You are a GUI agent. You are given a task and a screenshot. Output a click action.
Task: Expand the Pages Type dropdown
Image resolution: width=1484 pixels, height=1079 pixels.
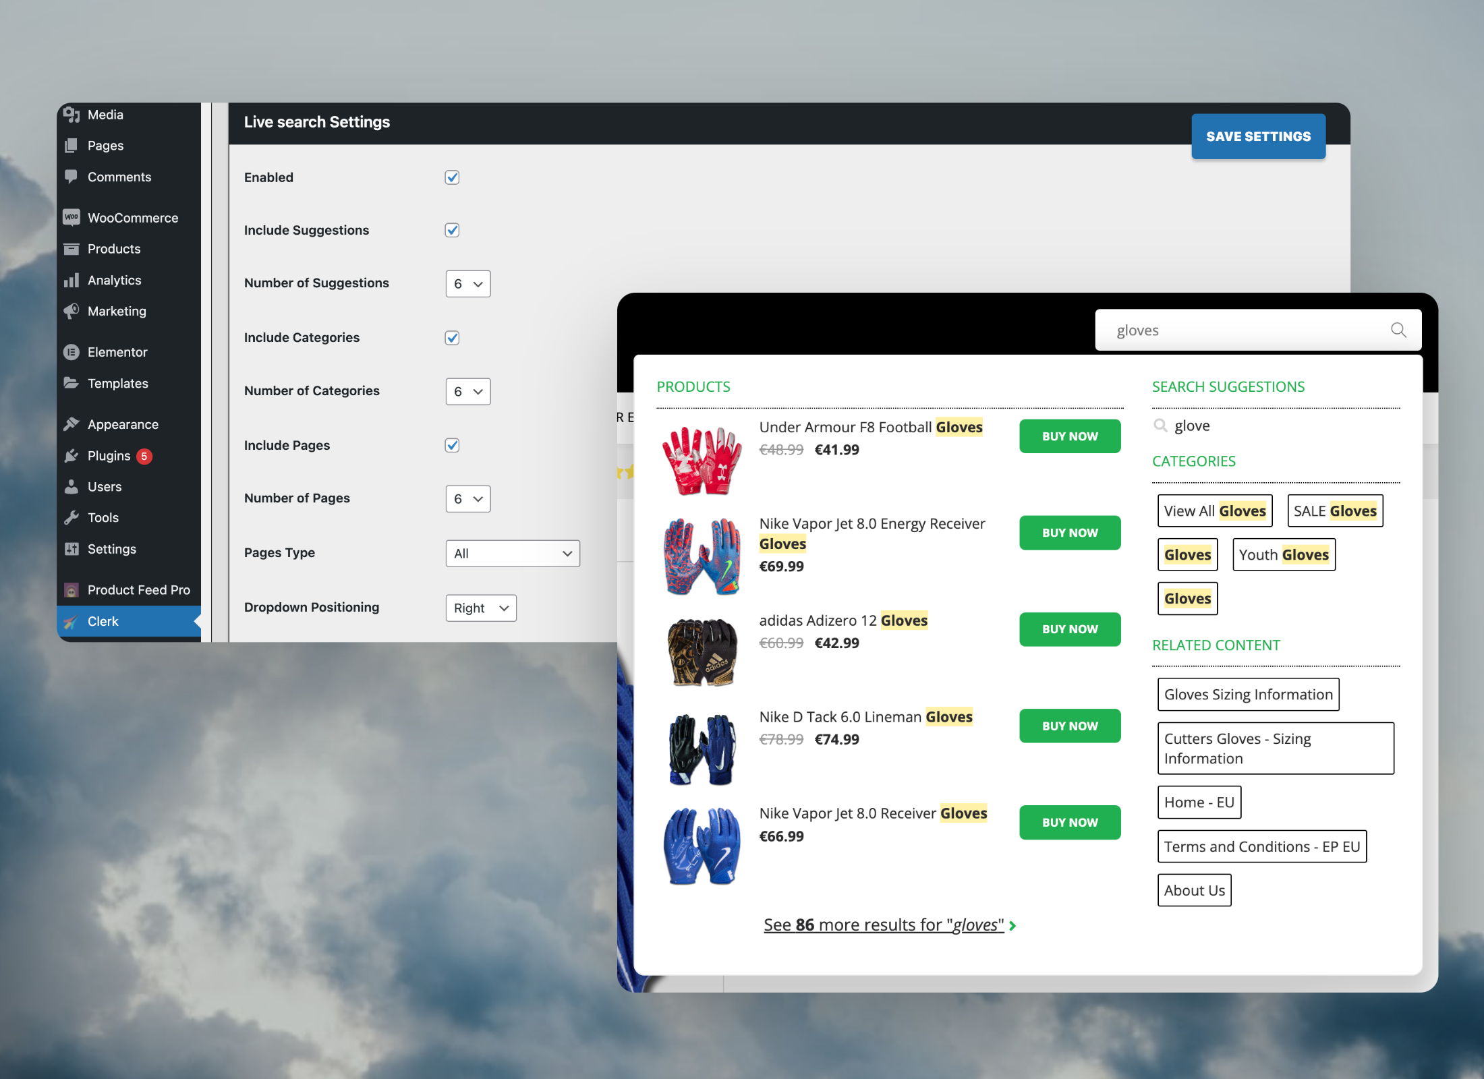pyautogui.click(x=511, y=553)
